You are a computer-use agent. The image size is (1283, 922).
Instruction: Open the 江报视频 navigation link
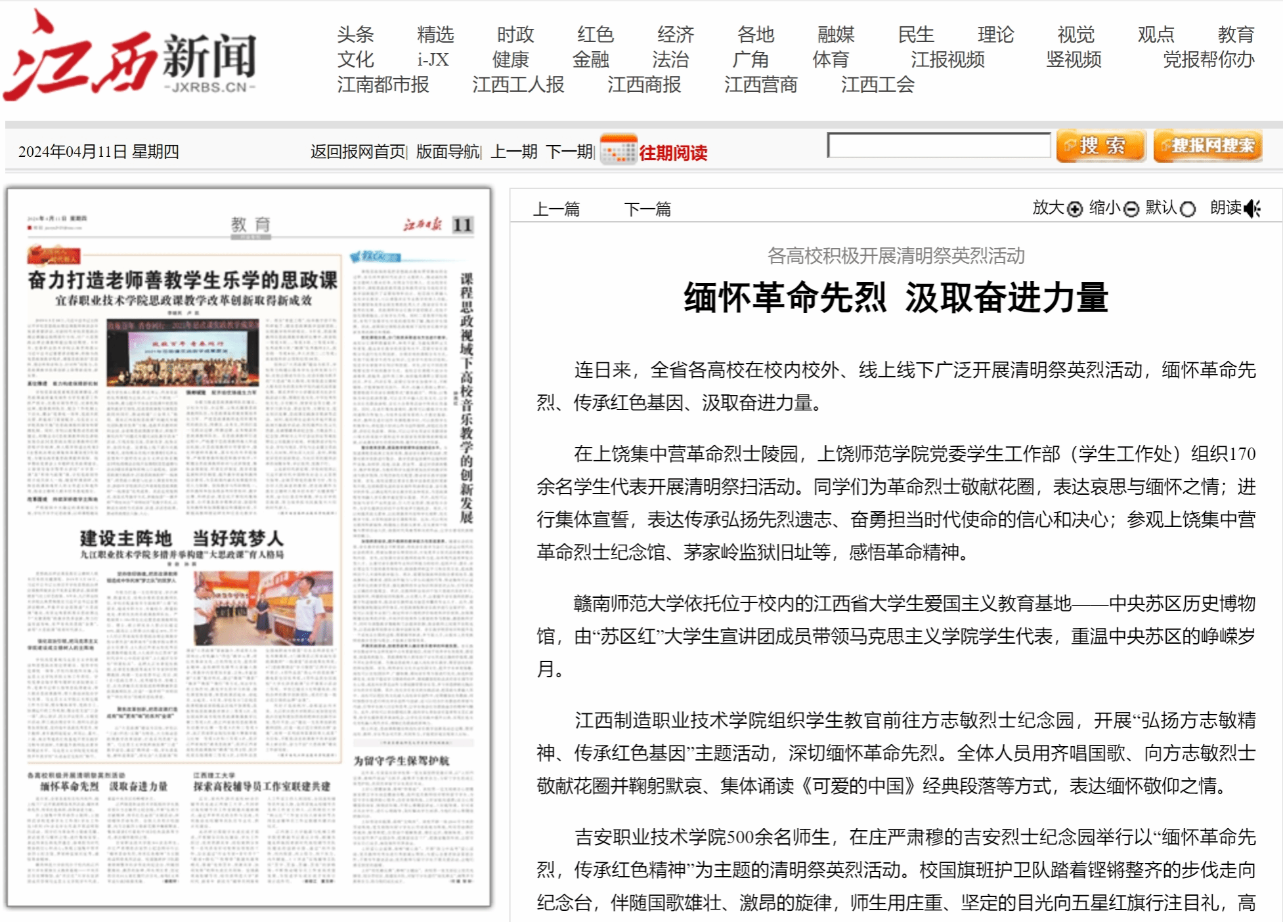pyautogui.click(x=947, y=59)
